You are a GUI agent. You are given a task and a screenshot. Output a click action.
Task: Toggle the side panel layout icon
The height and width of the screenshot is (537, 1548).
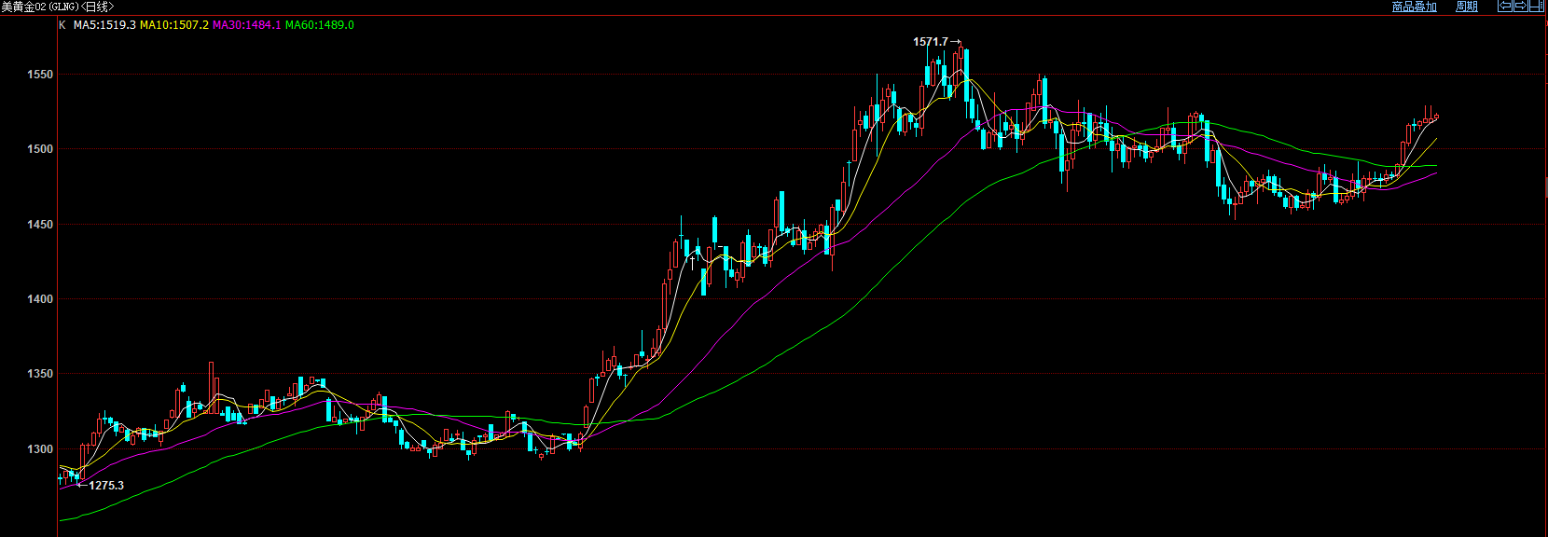pyautogui.click(x=1536, y=7)
